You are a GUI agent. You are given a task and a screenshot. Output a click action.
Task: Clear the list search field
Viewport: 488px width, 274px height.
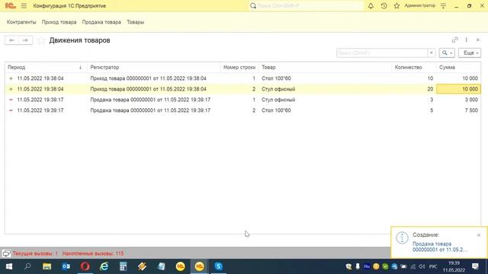[x=431, y=53]
